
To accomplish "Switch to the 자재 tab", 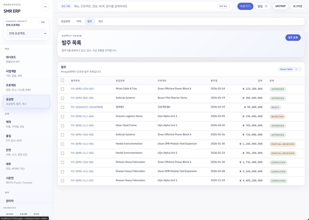I will tap(79, 21).
